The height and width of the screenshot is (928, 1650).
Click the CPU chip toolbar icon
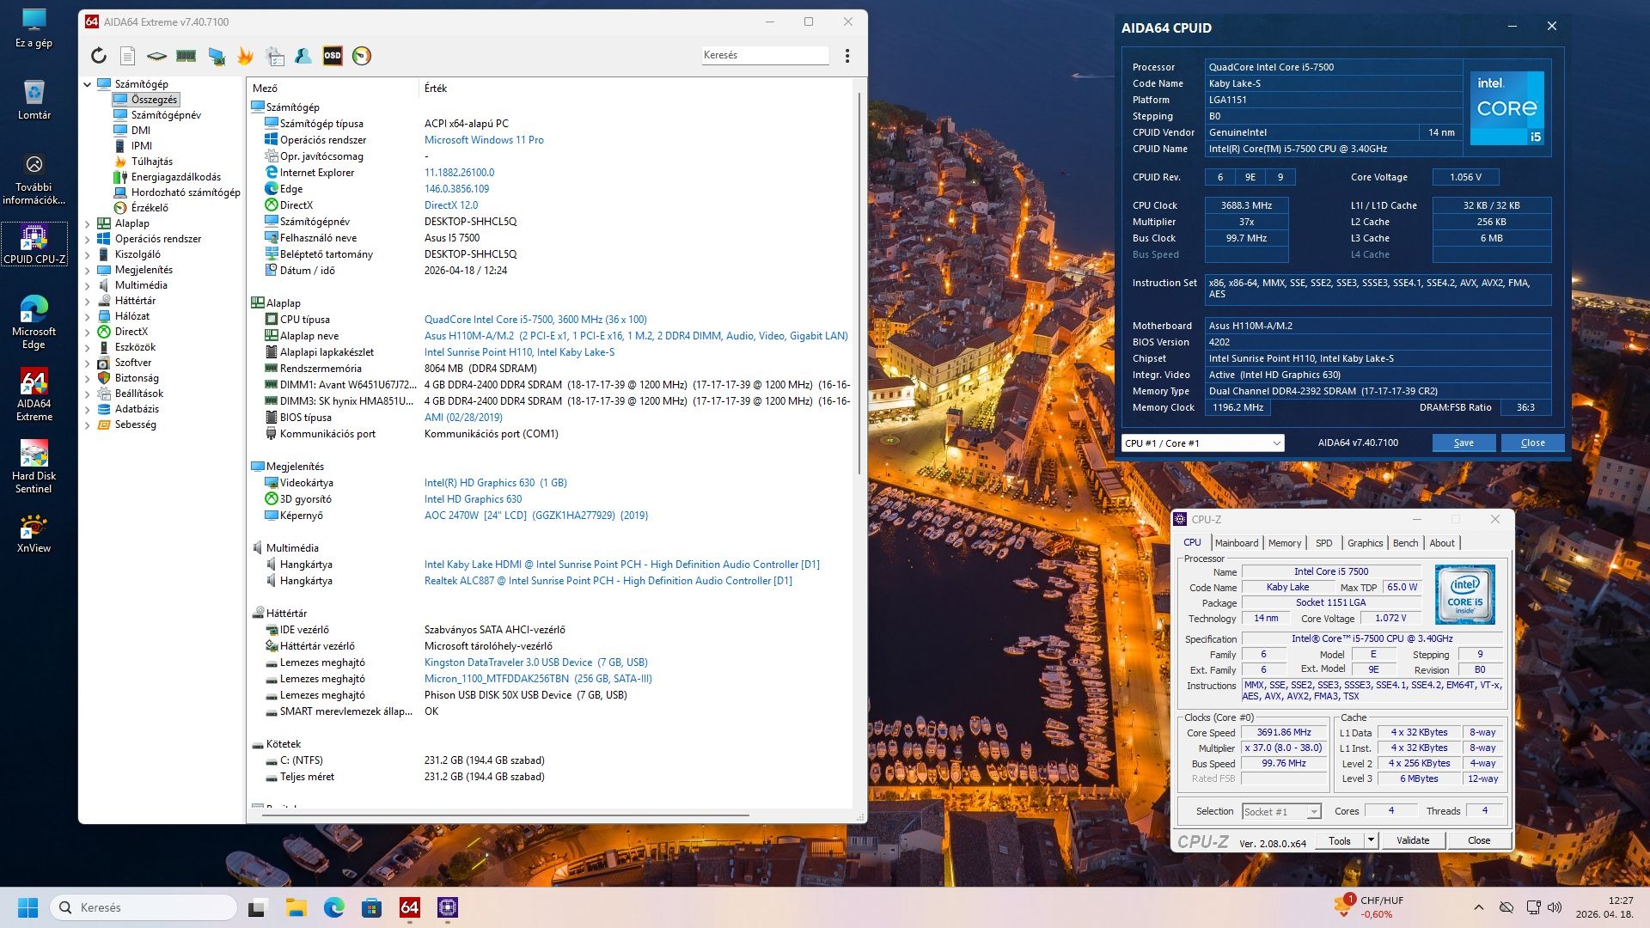point(156,56)
